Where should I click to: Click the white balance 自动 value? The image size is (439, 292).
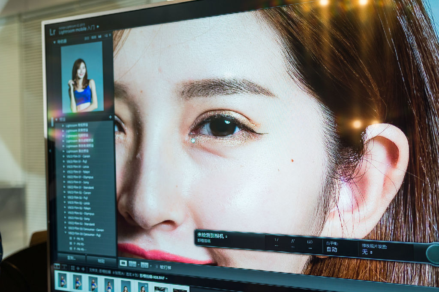pyautogui.click(x=332, y=249)
